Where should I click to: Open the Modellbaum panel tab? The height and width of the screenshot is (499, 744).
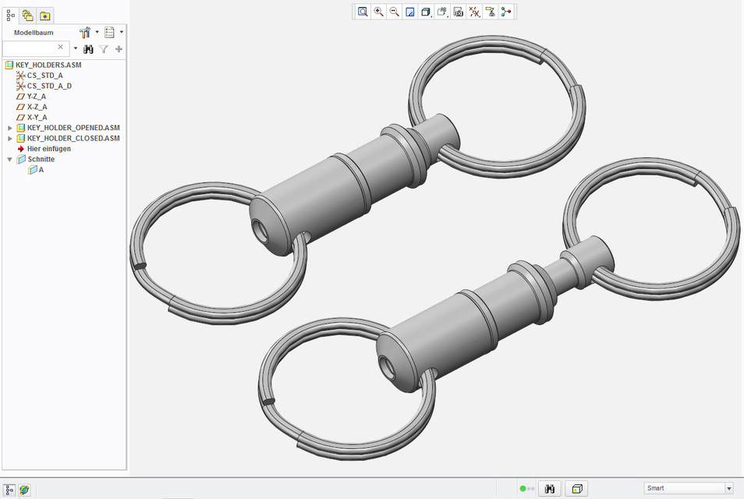tap(10, 14)
